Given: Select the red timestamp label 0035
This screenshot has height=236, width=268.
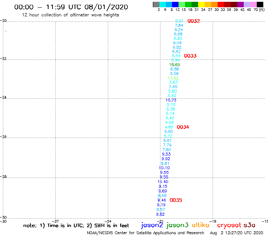Looking at the screenshot, I should [x=176, y=200].
